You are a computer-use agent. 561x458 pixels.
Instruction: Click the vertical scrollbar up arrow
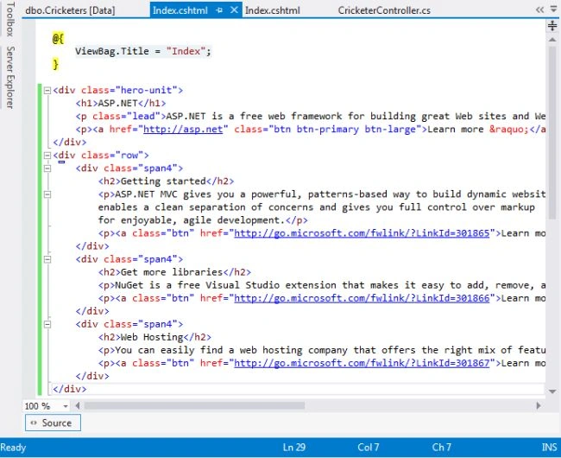552,40
